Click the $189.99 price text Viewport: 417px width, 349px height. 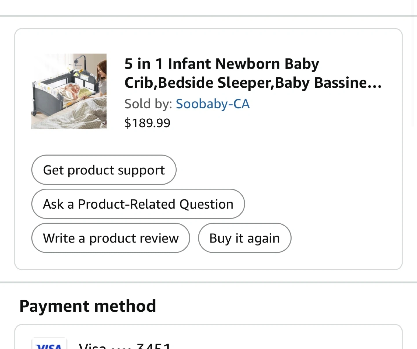(147, 123)
